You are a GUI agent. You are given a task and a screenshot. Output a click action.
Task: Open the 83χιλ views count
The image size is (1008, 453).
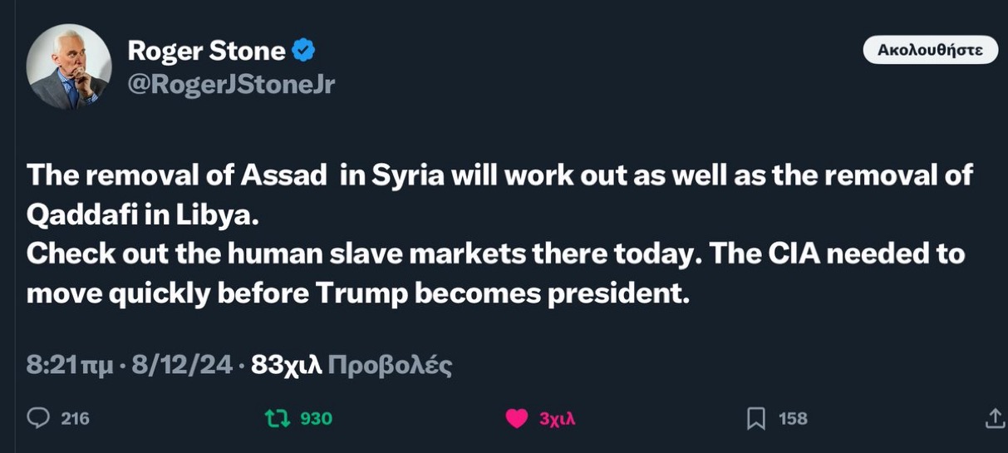tap(286, 365)
